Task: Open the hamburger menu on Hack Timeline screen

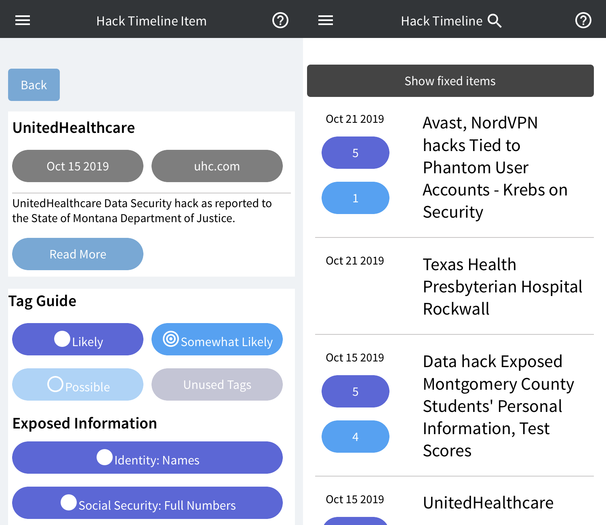Action: tap(326, 20)
